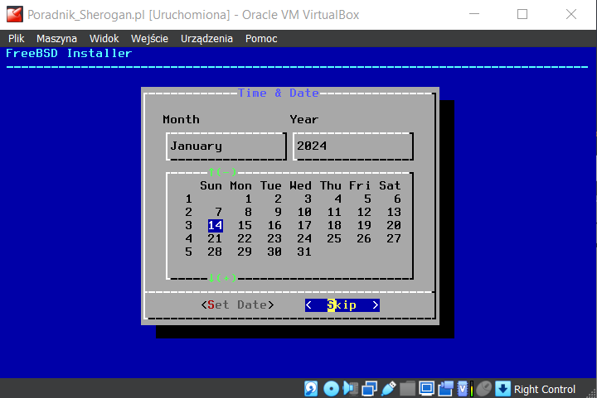Open the Maszyna menu
This screenshot has height=398, width=597.
(x=57, y=39)
